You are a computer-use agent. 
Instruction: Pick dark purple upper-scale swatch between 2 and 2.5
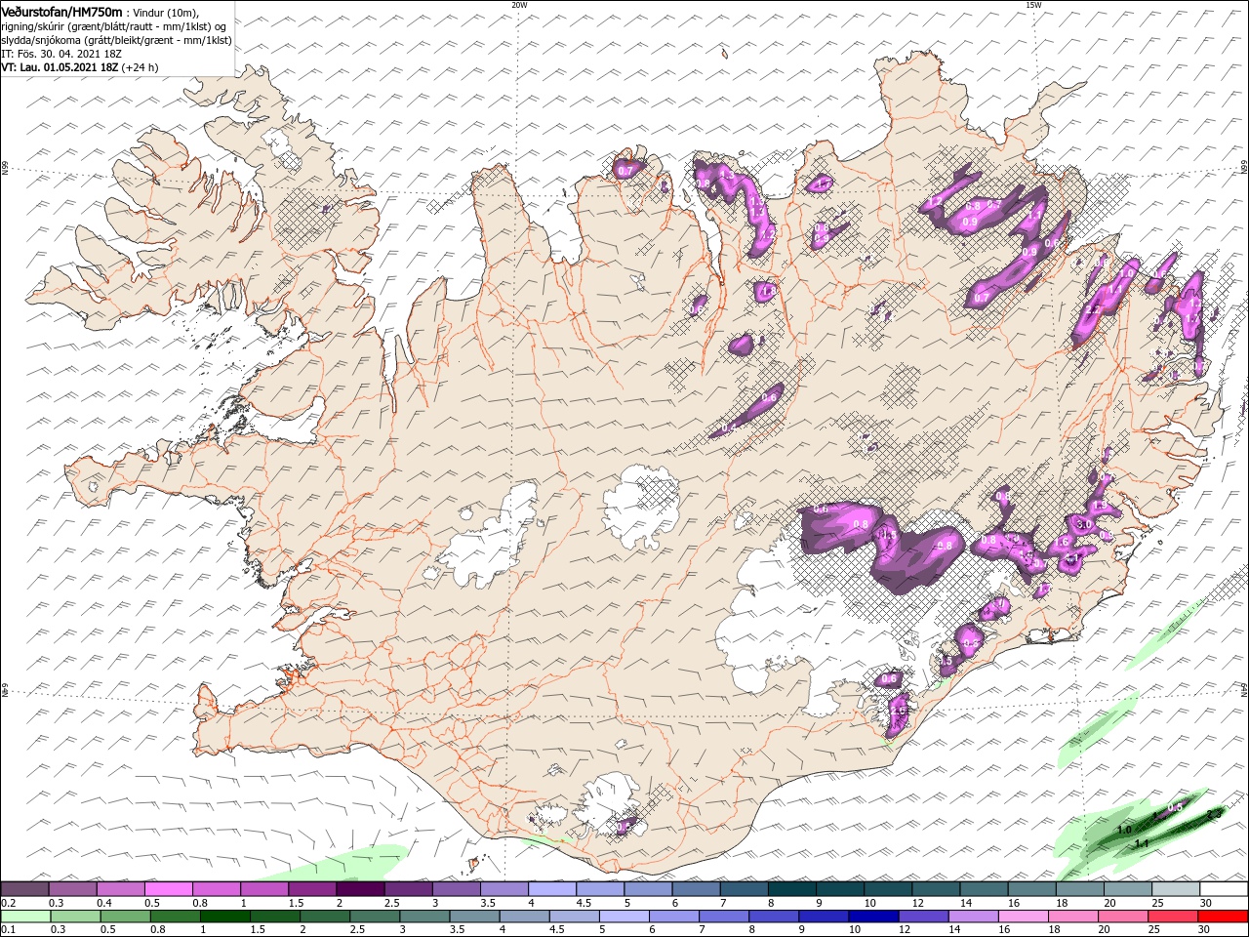360,889
